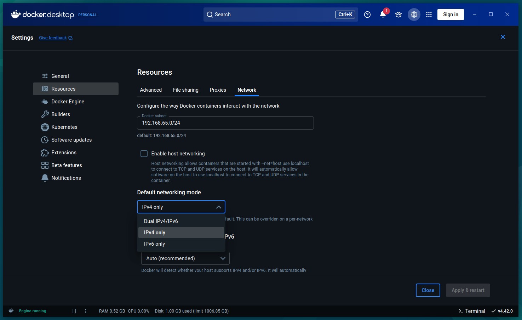Screen dimensions: 522x320
Task: Select the Network tab
Action: click(x=247, y=90)
